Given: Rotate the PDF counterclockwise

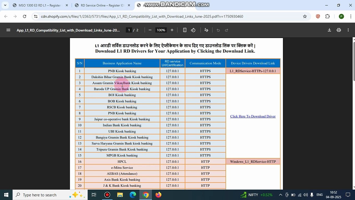Looking at the screenshot, I should (x=193, y=30).
